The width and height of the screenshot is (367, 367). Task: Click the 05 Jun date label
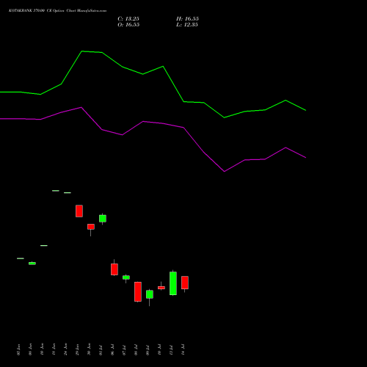pyautogui.click(x=19, y=349)
